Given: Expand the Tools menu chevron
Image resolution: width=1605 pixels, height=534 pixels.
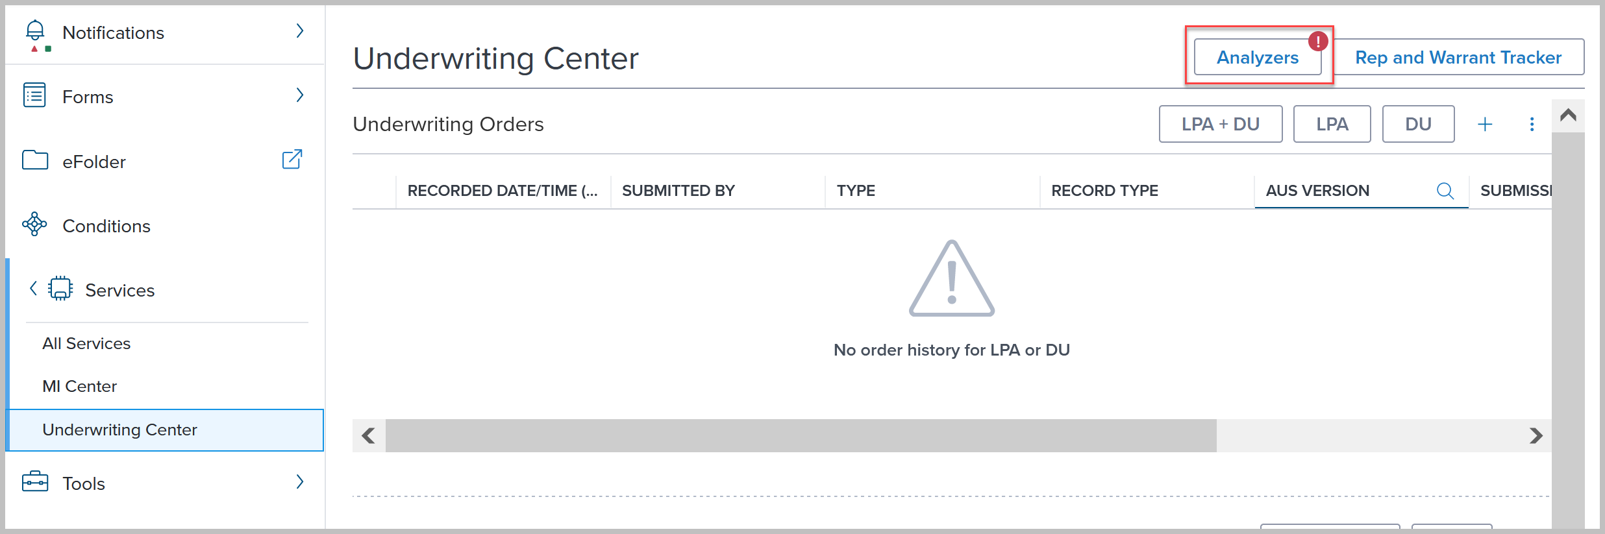Looking at the screenshot, I should pyautogui.click(x=299, y=482).
